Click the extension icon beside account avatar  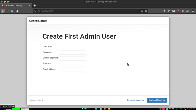pyautogui.click(x=187, y=11)
